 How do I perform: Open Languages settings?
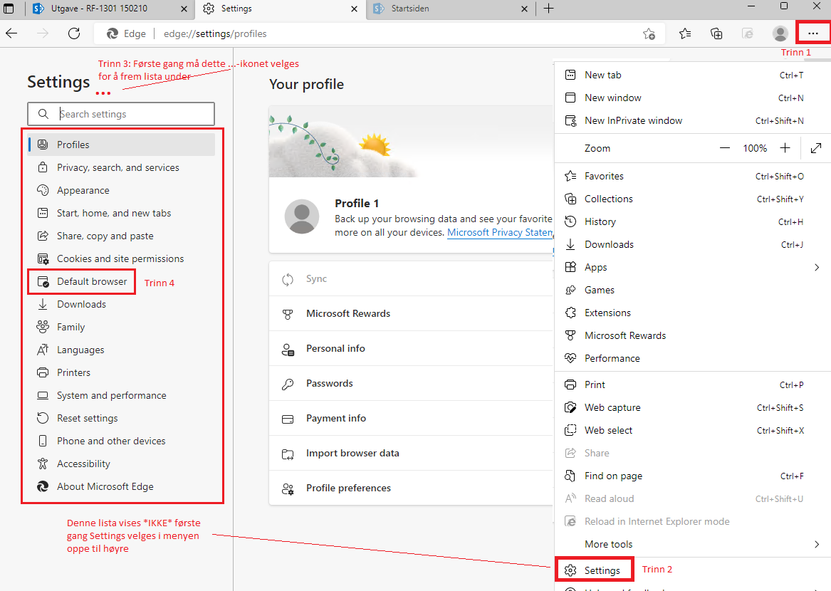click(x=121, y=350)
